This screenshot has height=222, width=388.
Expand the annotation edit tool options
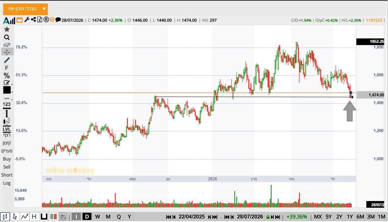[12, 85]
